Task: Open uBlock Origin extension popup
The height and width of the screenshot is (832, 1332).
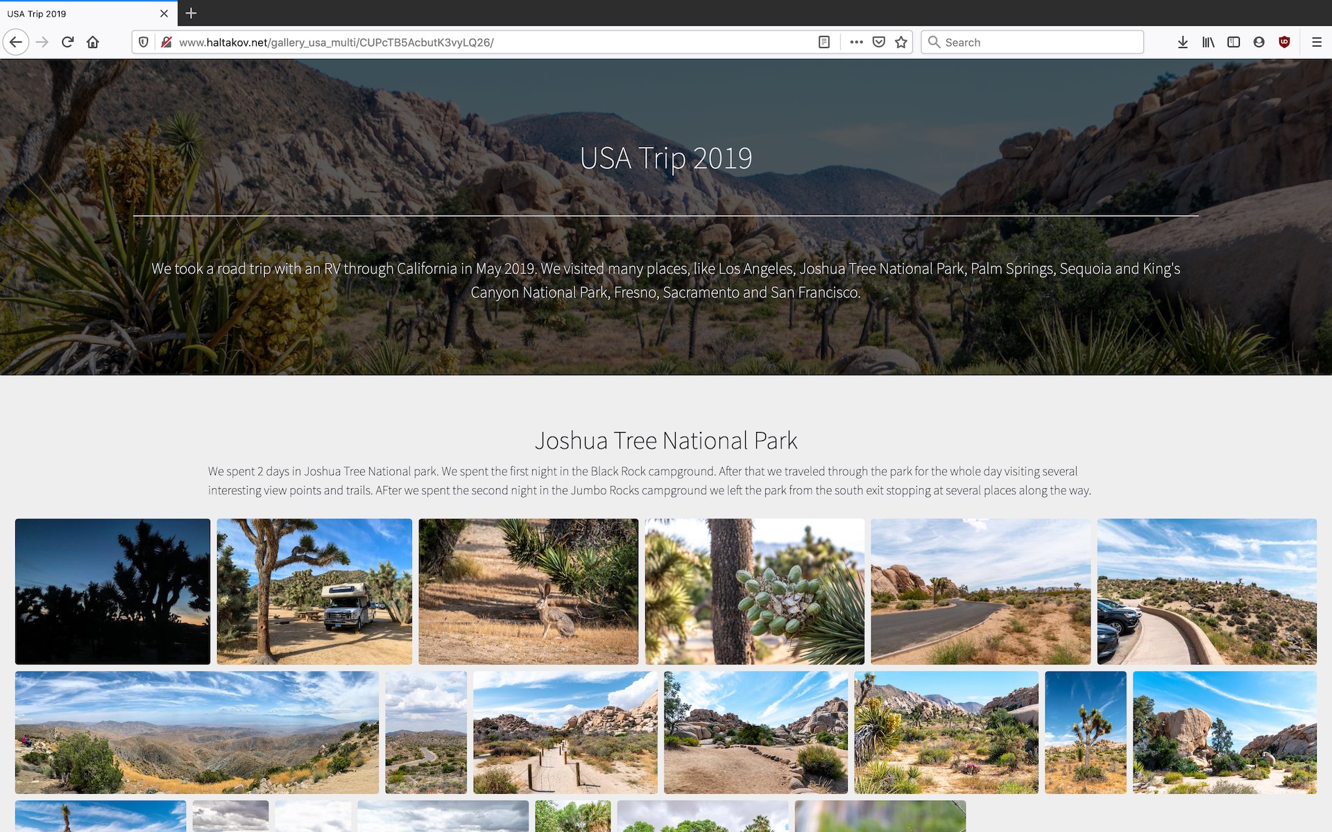Action: pos(1284,42)
